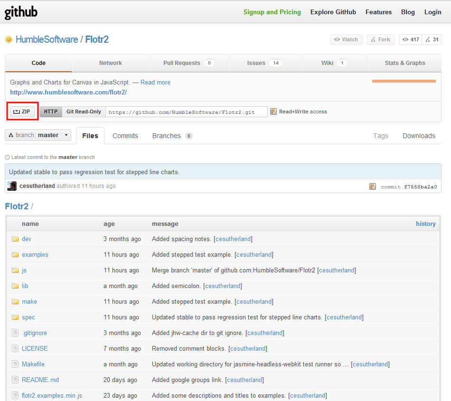Click the GitHub logo
The height and width of the screenshot is (401, 451).
[x=21, y=12]
